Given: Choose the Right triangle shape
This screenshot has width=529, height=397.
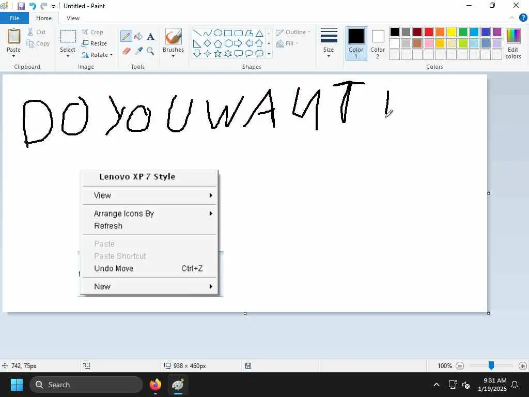Looking at the screenshot, I should (x=197, y=43).
